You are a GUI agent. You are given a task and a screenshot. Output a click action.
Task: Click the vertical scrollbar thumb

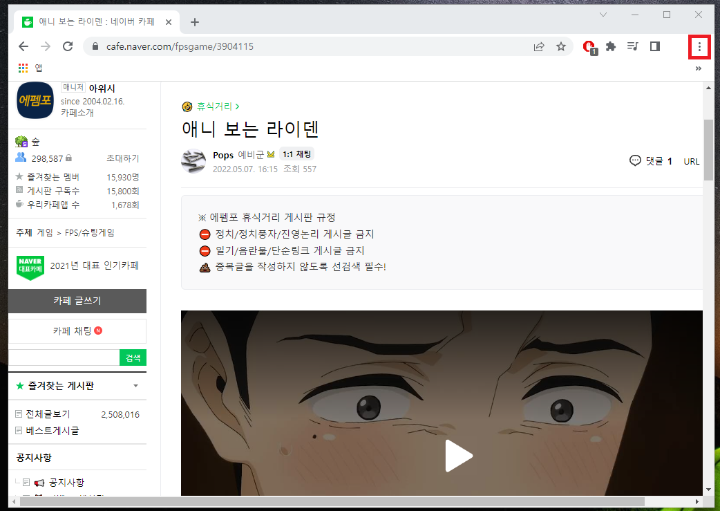click(x=708, y=150)
